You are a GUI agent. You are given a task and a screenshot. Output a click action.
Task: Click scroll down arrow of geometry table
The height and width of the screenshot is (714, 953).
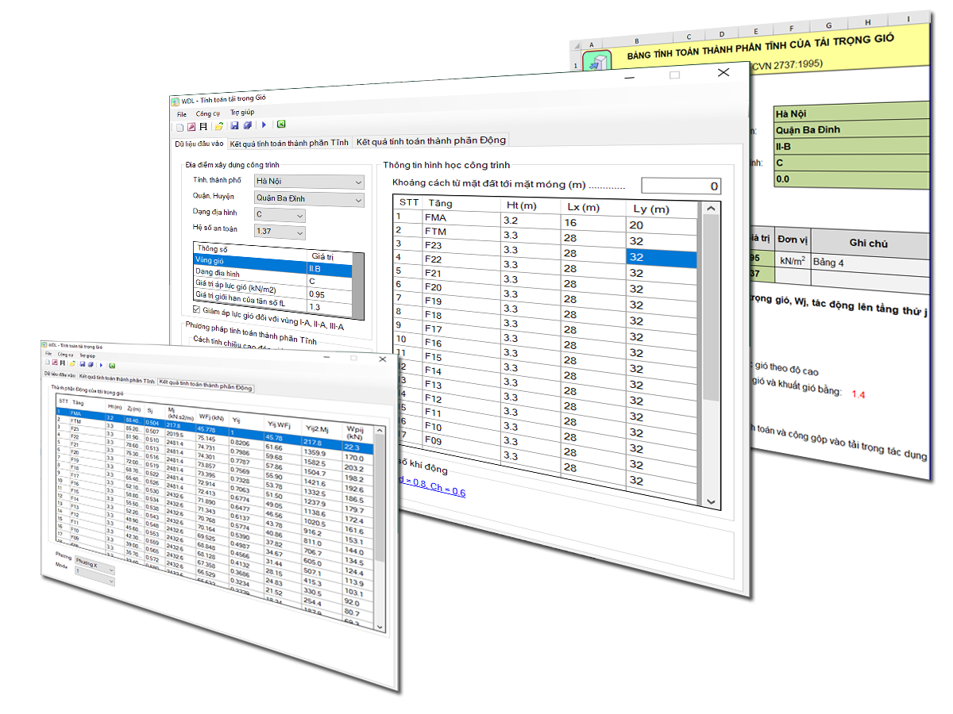pos(712,501)
